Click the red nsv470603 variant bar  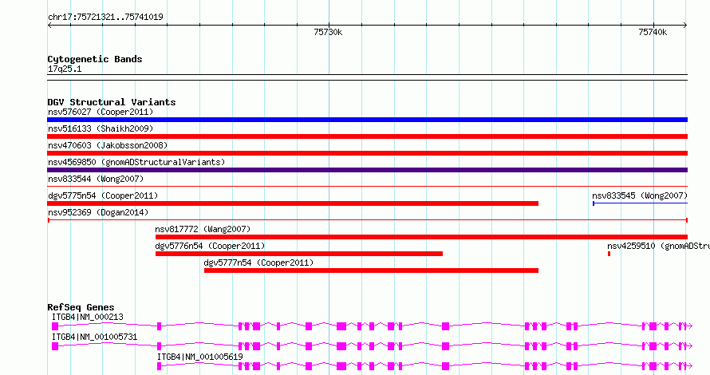click(x=367, y=153)
